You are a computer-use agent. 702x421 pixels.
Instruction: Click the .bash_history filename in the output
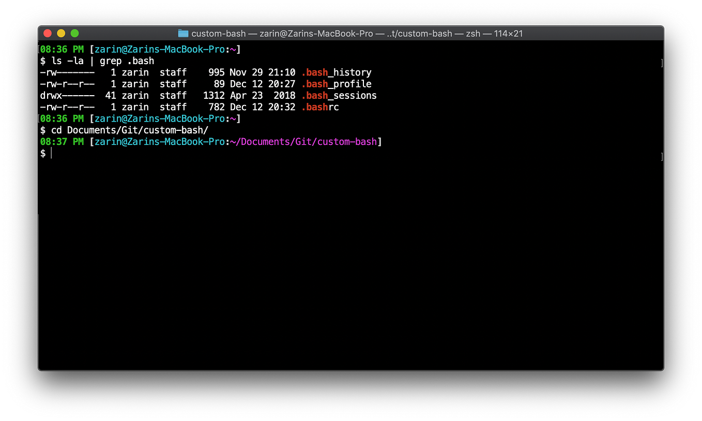(x=337, y=72)
